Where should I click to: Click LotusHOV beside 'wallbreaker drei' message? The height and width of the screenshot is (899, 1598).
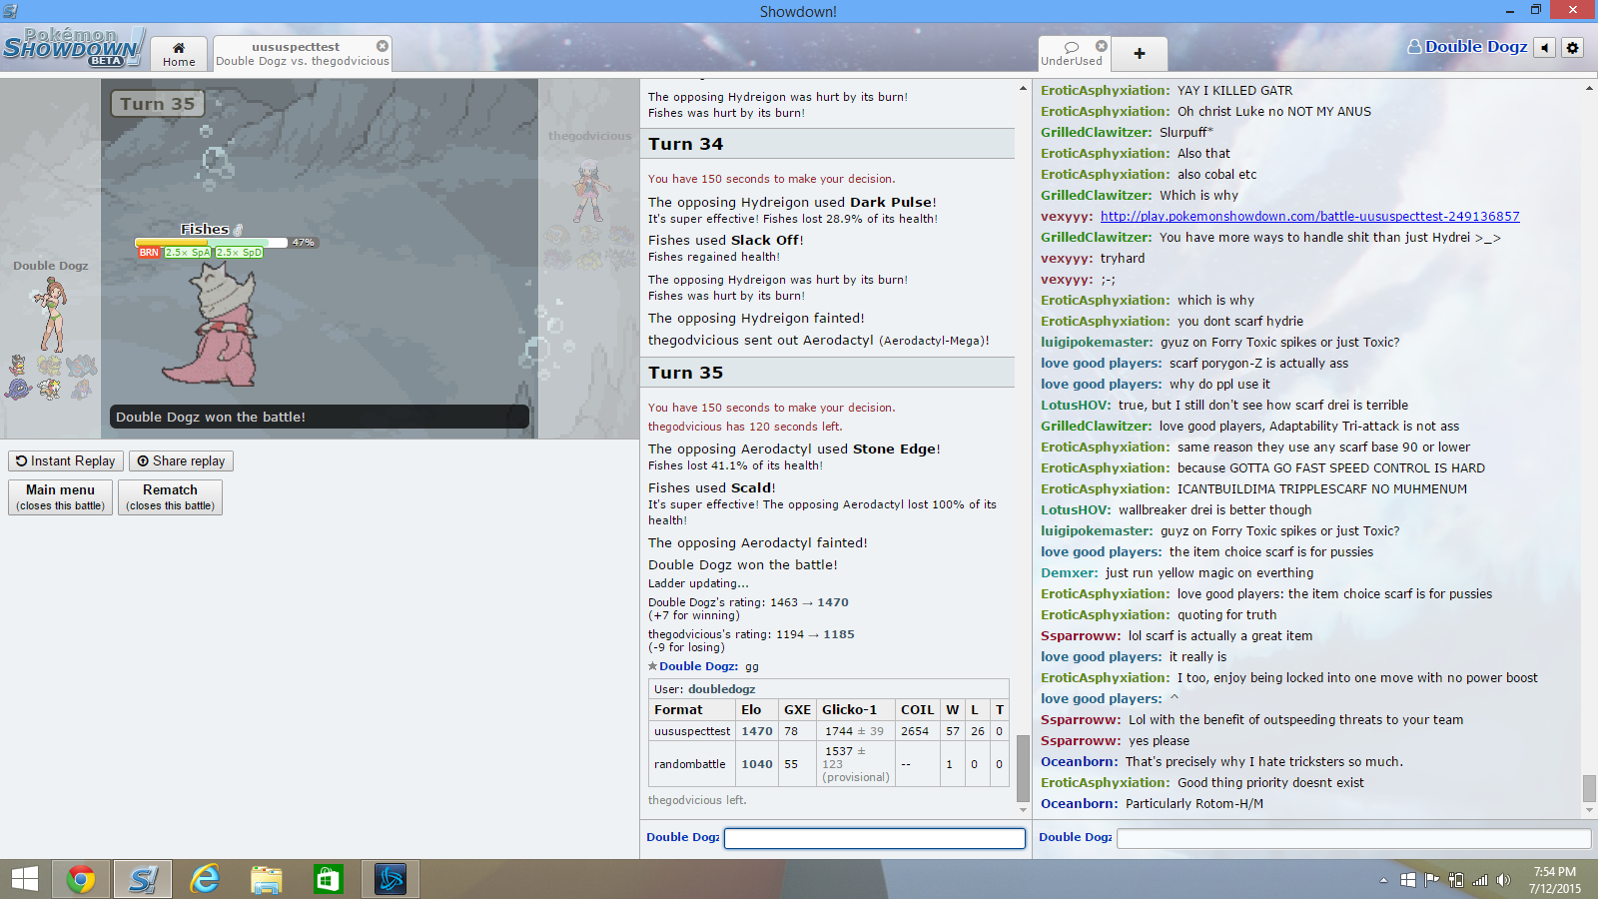click(x=1076, y=510)
